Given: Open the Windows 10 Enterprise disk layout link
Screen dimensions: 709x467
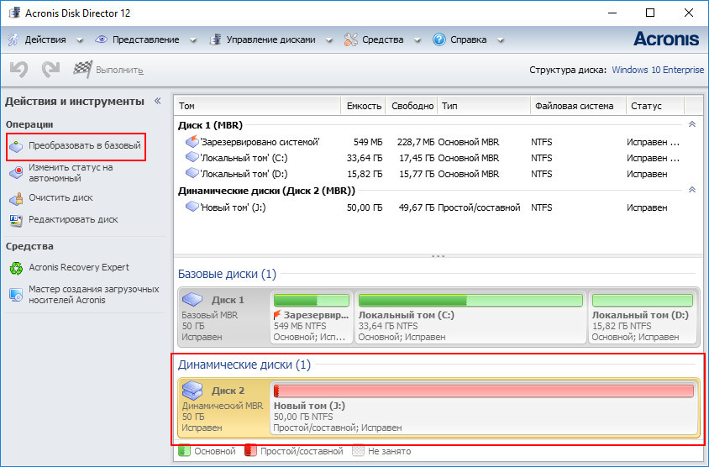Looking at the screenshot, I should click(658, 70).
